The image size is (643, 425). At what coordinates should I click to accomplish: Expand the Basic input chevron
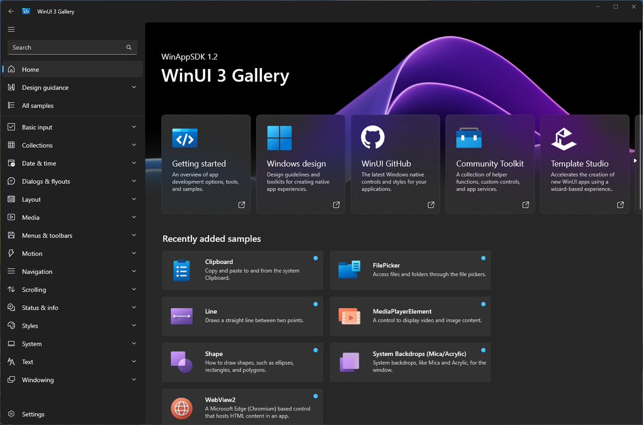(x=134, y=127)
